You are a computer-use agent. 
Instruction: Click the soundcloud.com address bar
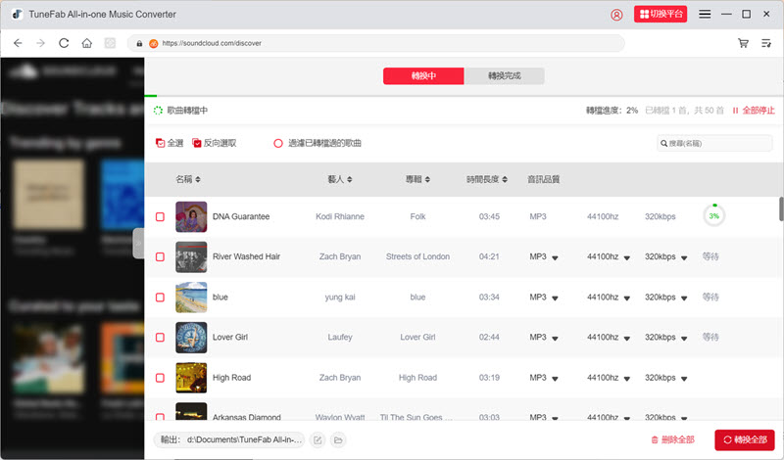(376, 43)
